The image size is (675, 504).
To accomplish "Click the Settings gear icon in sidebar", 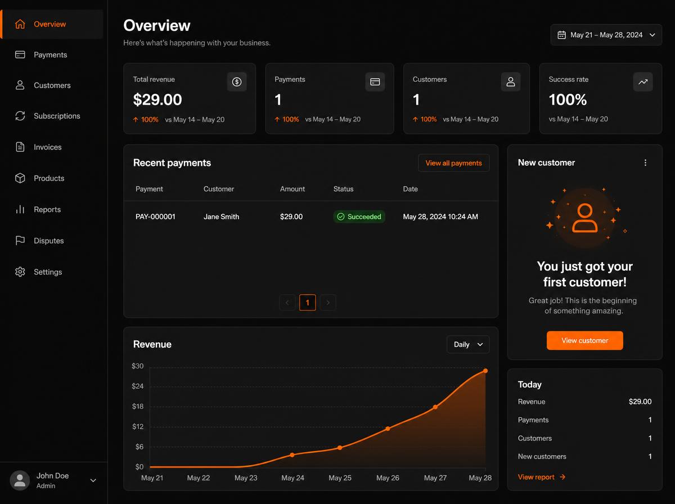I will pos(20,272).
